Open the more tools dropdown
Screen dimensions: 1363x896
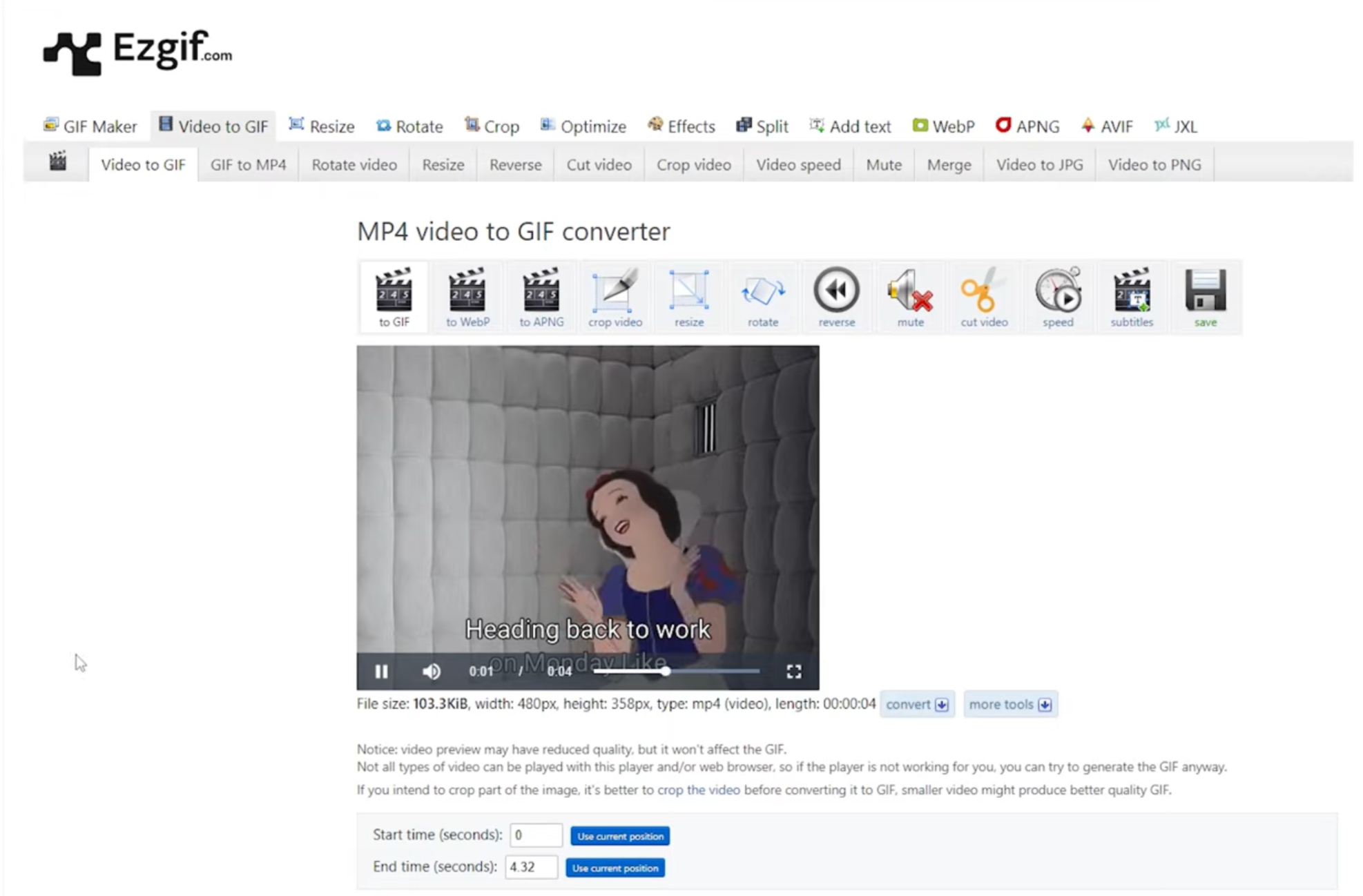point(1010,704)
